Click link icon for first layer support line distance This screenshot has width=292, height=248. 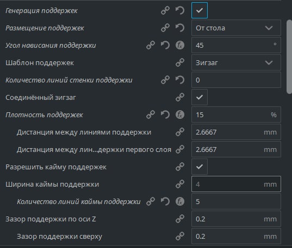coord(180,149)
